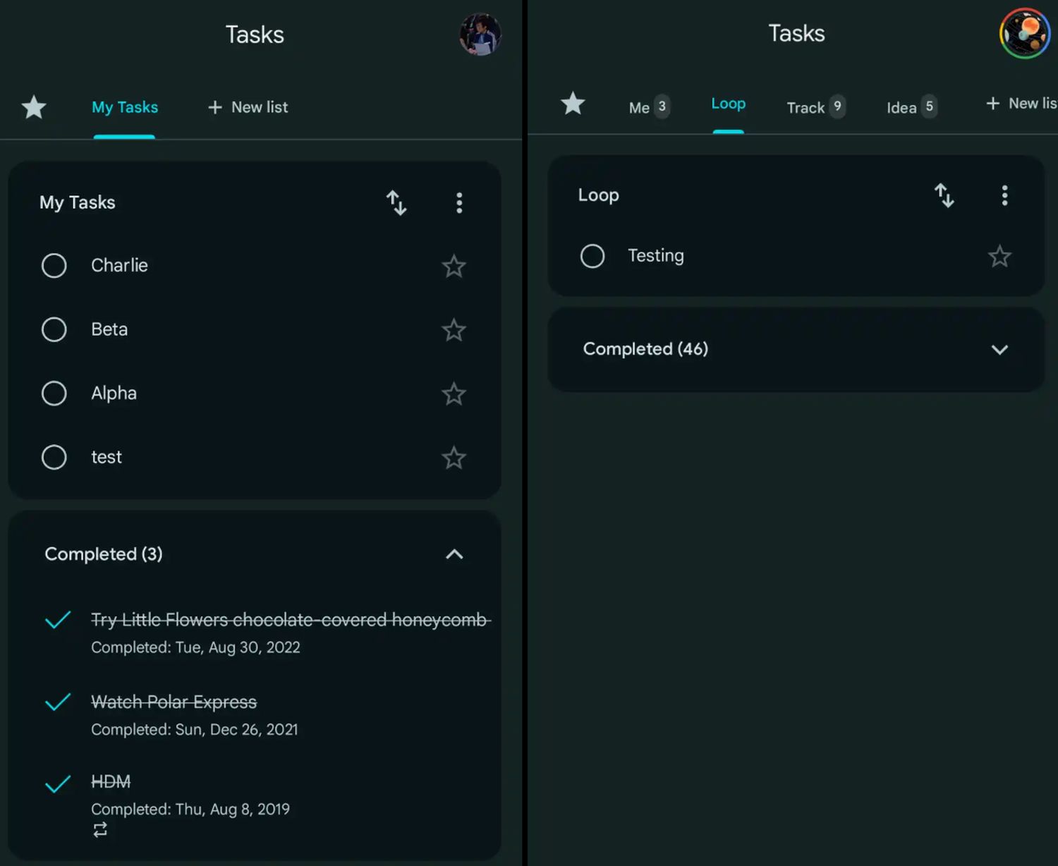
Task: Click sort icon in Loop card
Action: click(944, 195)
